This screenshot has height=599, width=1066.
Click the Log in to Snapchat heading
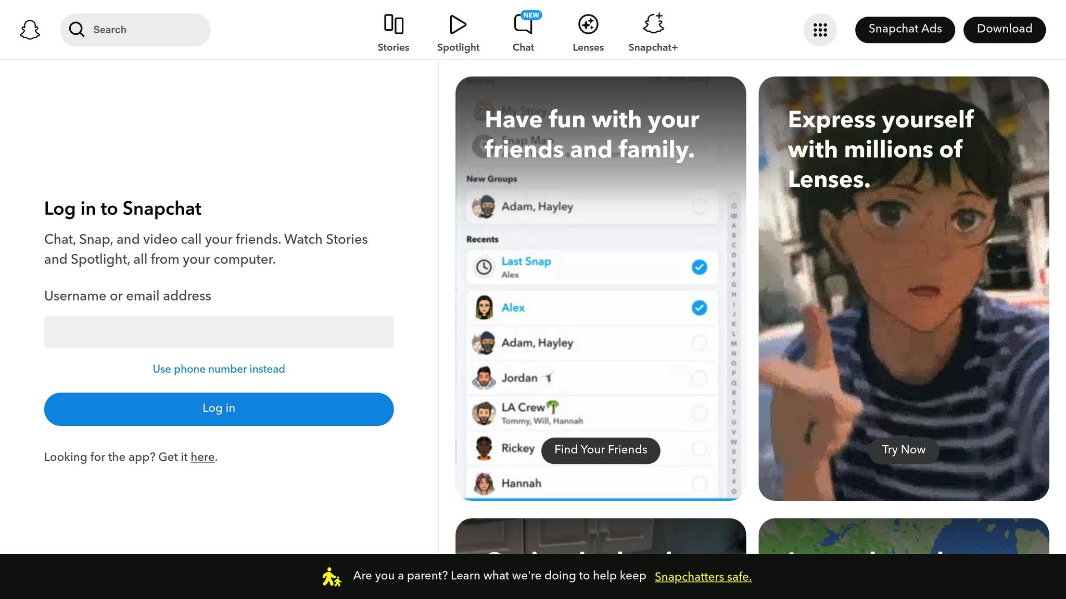click(123, 209)
